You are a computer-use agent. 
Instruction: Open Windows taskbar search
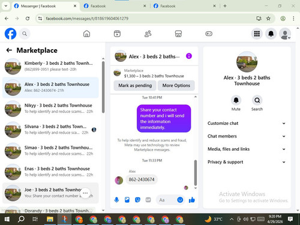(21, 219)
